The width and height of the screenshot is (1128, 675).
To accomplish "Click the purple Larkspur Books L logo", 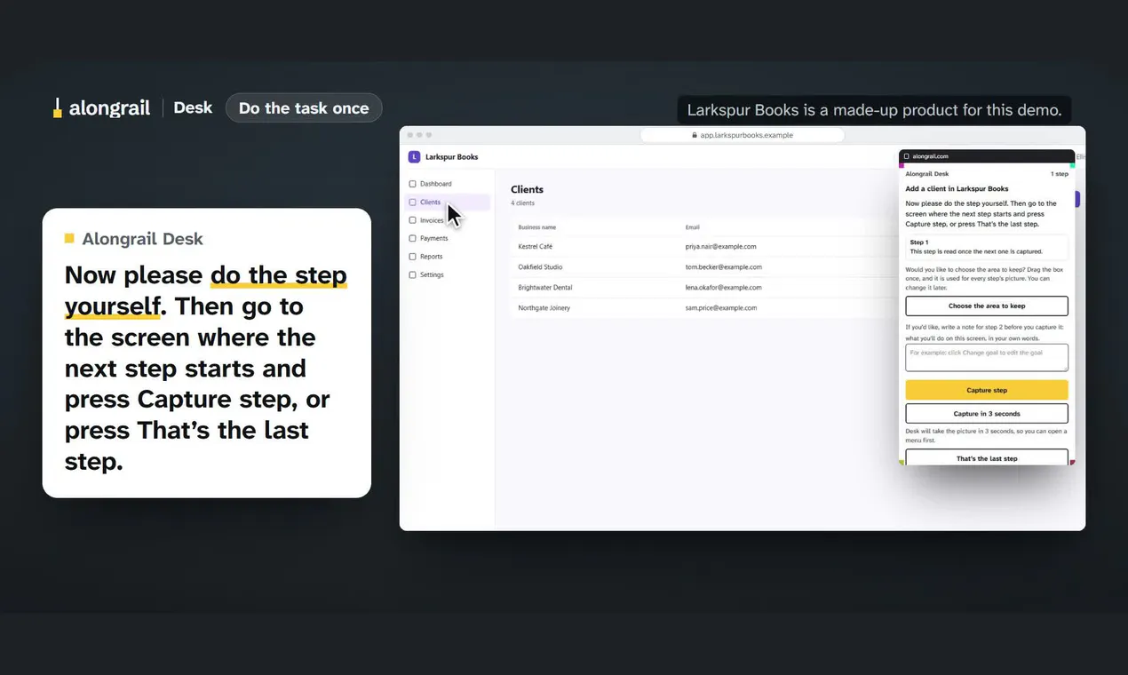I will [414, 157].
